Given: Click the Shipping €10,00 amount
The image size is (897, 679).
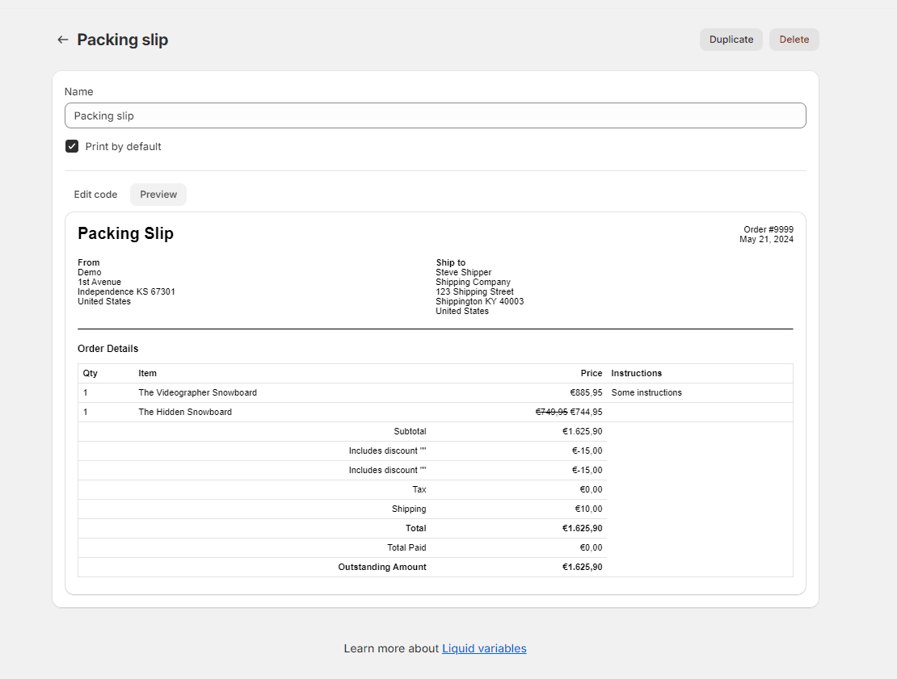Looking at the screenshot, I should point(588,509).
